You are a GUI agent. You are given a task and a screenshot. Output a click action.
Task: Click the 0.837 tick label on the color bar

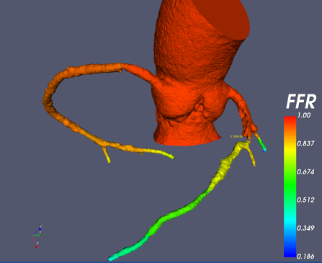pos(305,143)
